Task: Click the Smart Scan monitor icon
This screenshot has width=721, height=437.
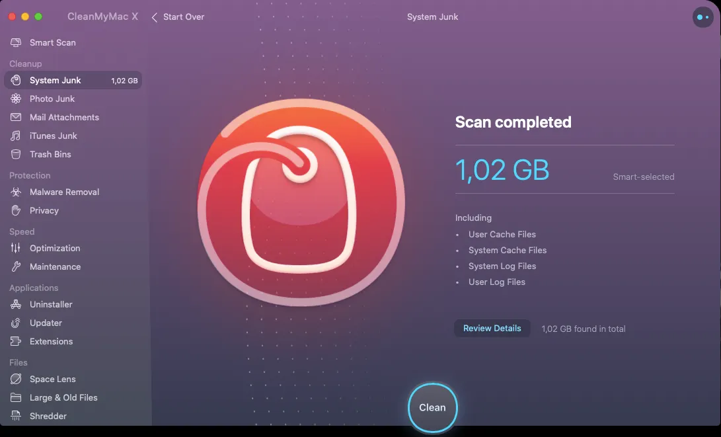Action: click(x=16, y=42)
